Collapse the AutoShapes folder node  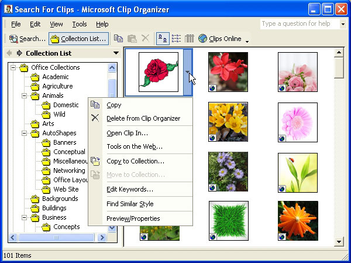pyautogui.click(x=24, y=134)
